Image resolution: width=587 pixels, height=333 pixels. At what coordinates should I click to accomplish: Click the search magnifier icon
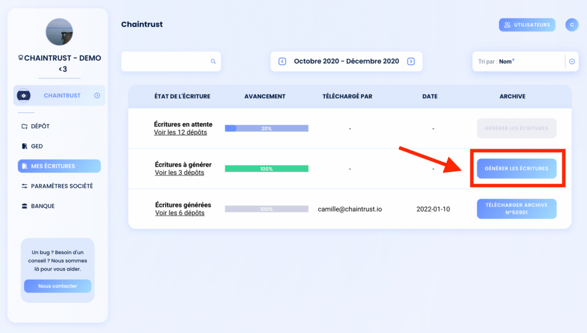(213, 61)
